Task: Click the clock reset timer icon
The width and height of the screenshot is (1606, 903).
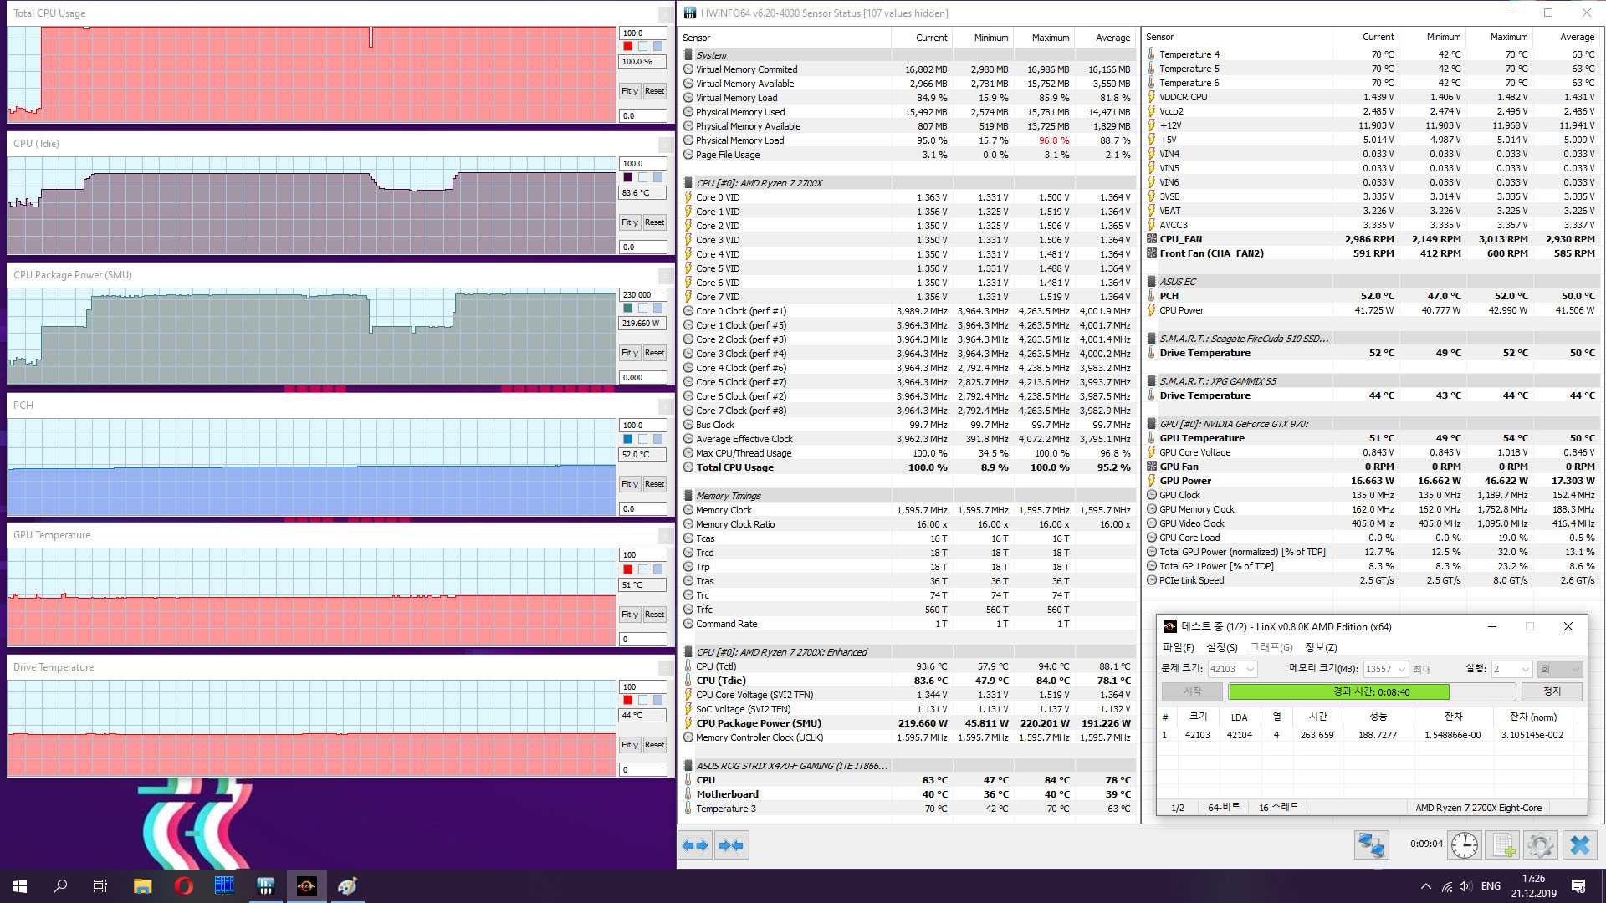Action: (x=1465, y=845)
